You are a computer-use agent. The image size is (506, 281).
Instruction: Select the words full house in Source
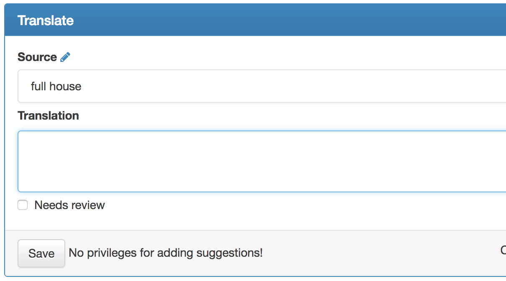click(56, 87)
